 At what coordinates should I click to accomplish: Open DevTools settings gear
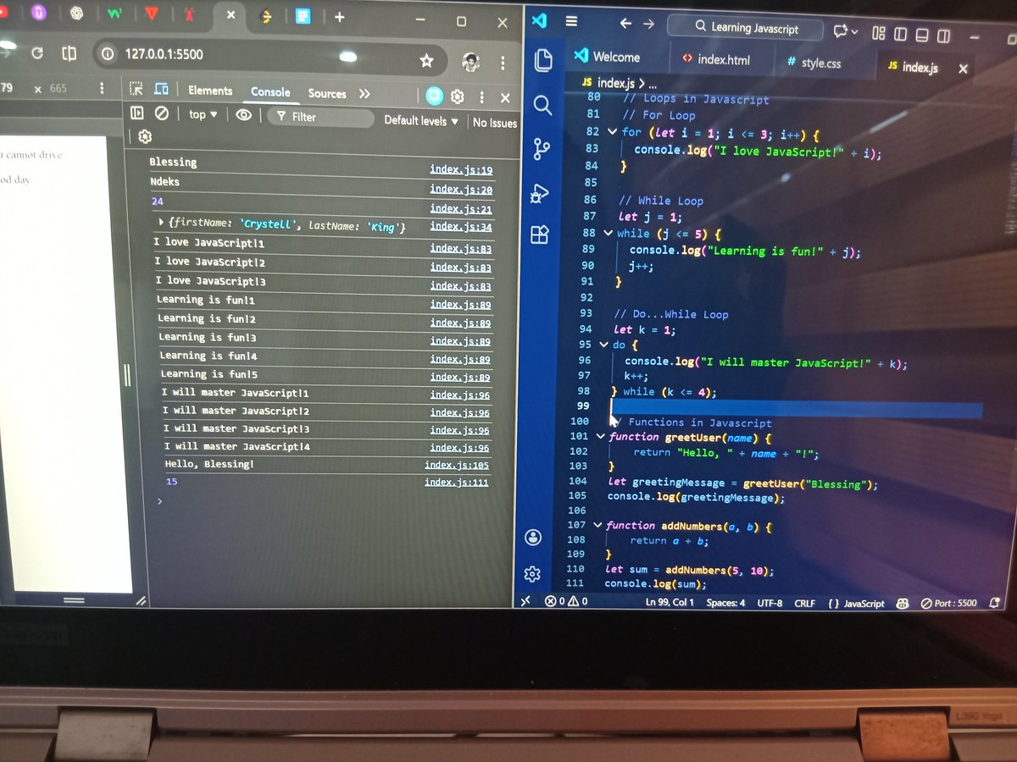pyautogui.click(x=458, y=97)
